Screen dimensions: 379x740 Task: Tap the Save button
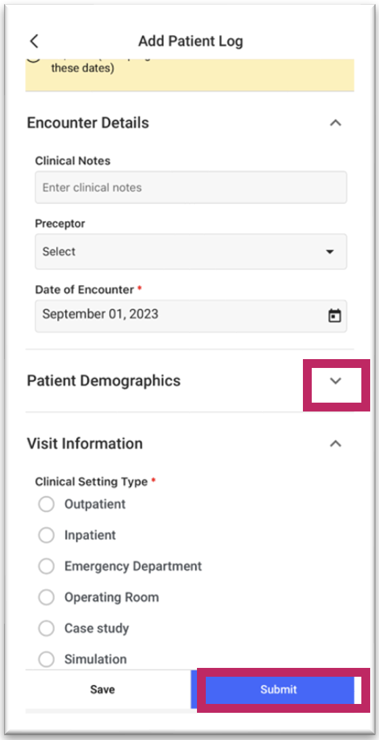pyautogui.click(x=103, y=690)
